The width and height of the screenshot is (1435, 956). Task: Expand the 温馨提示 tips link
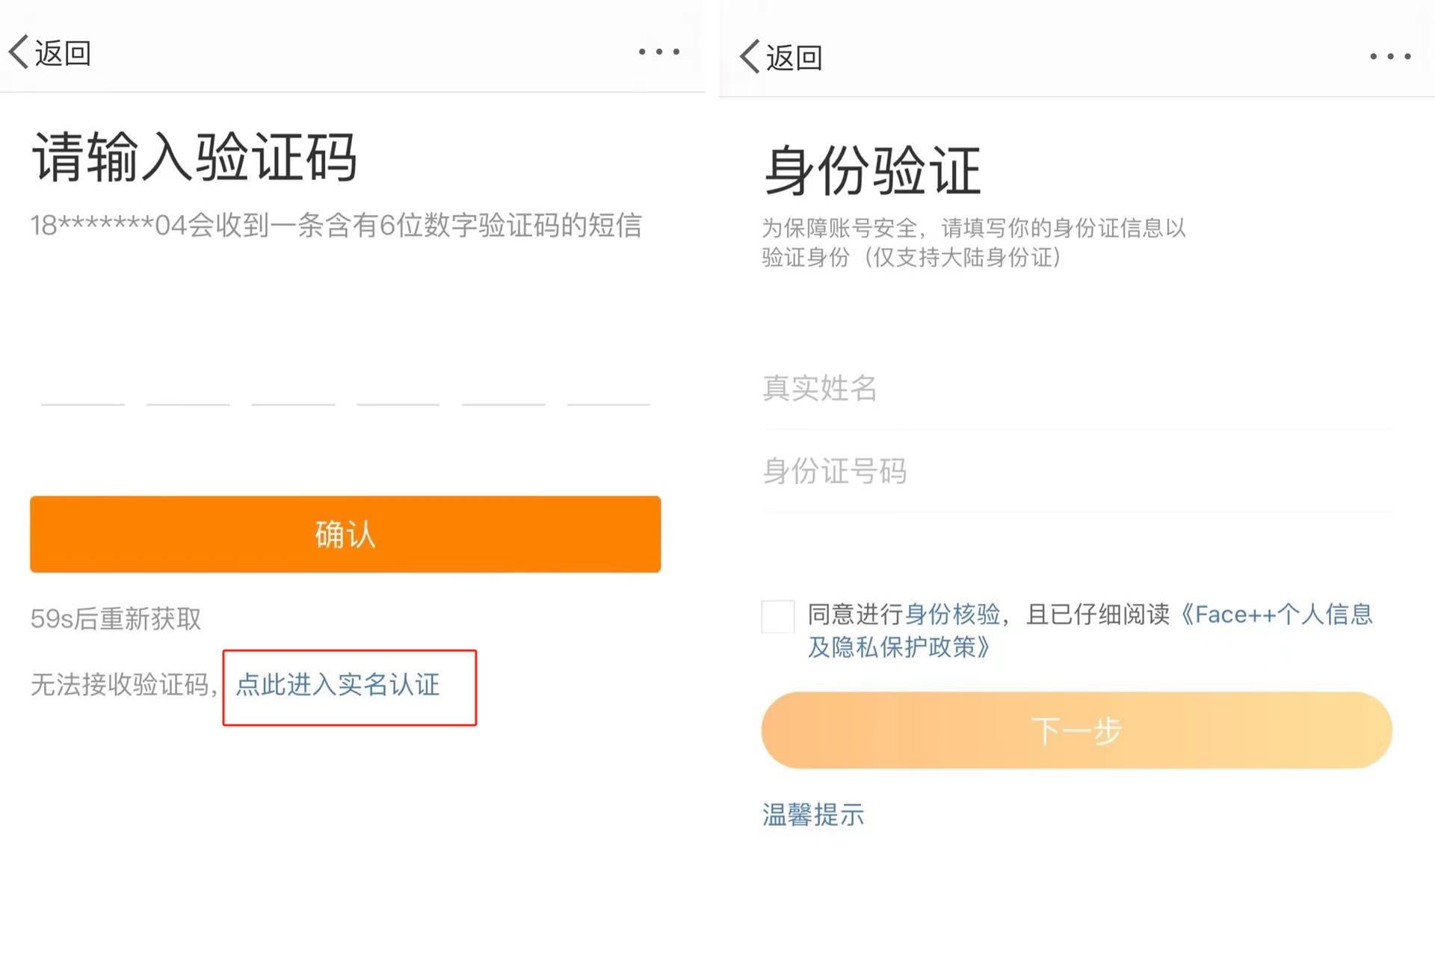coord(813,814)
